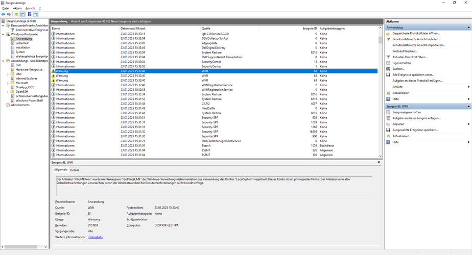Viewport: 472px width, 255px height.
Task: Click the Forward arrow in the toolbar
Action: 9,14
